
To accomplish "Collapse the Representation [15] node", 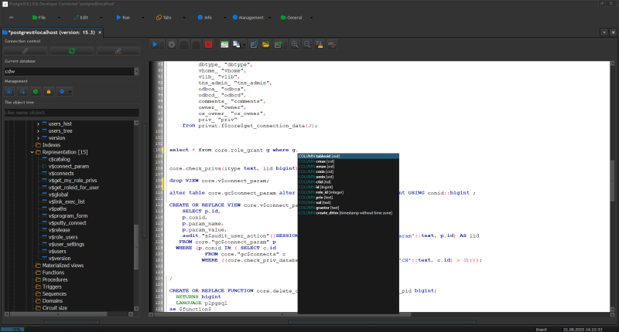I will click(x=32, y=152).
